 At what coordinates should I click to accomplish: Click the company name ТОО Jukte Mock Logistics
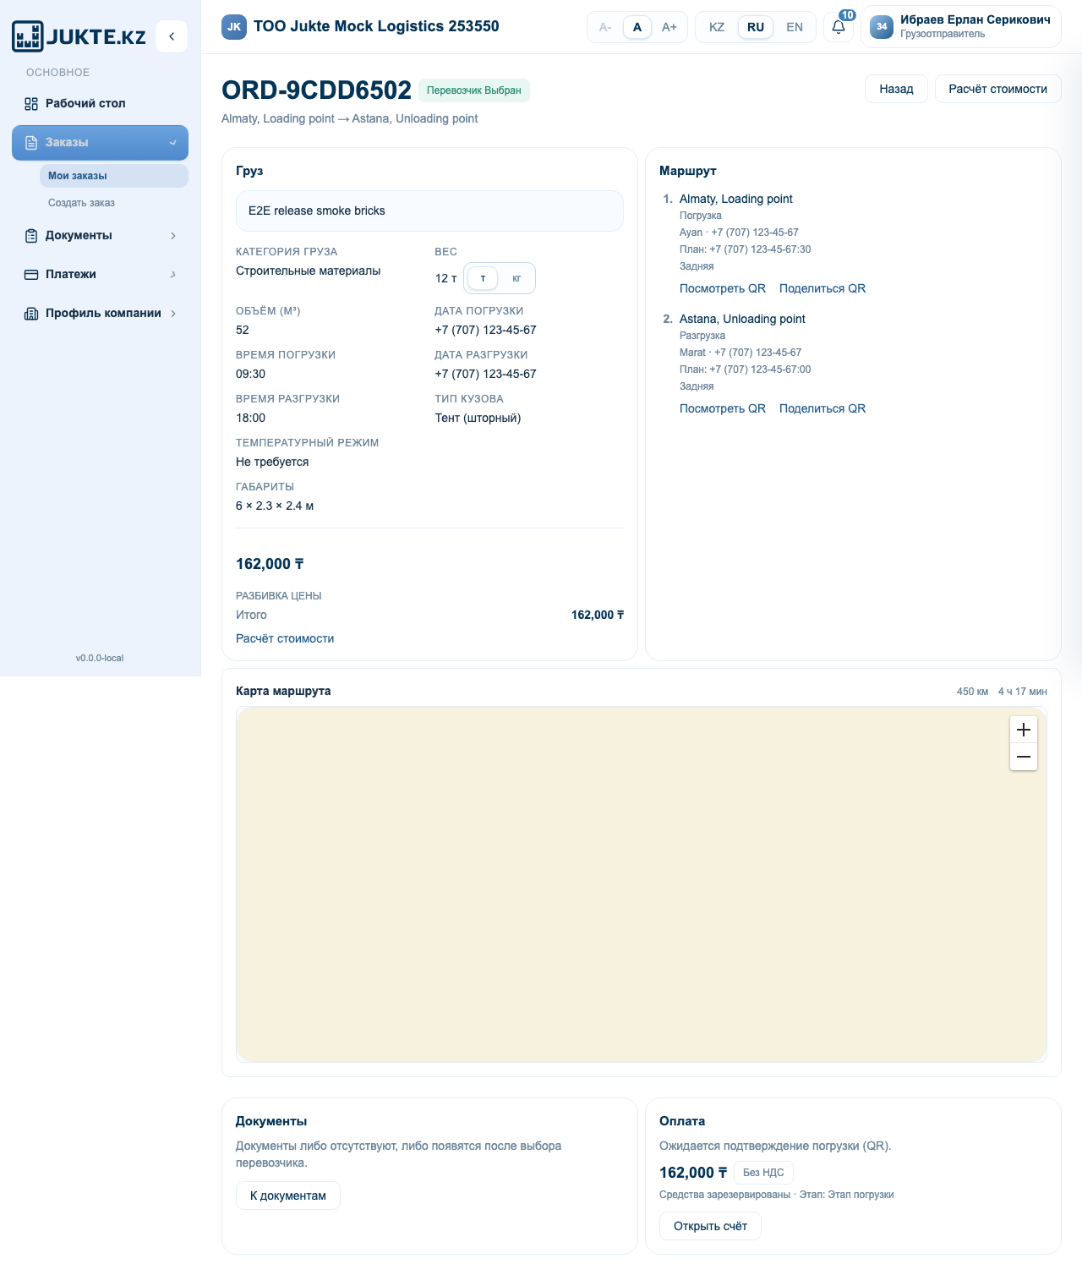click(376, 26)
